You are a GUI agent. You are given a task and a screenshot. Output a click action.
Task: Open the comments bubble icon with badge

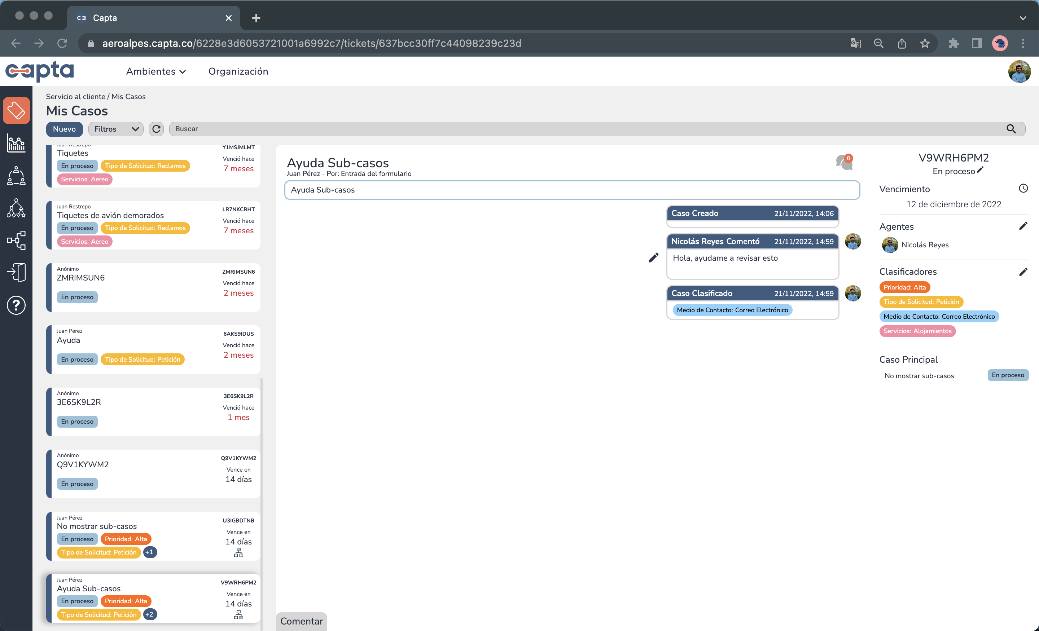click(844, 162)
